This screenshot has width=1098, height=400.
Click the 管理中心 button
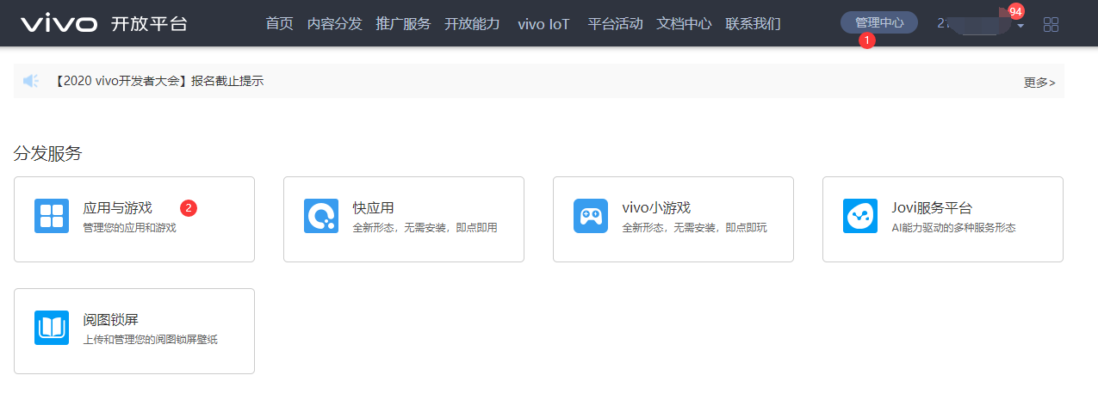coord(879,22)
